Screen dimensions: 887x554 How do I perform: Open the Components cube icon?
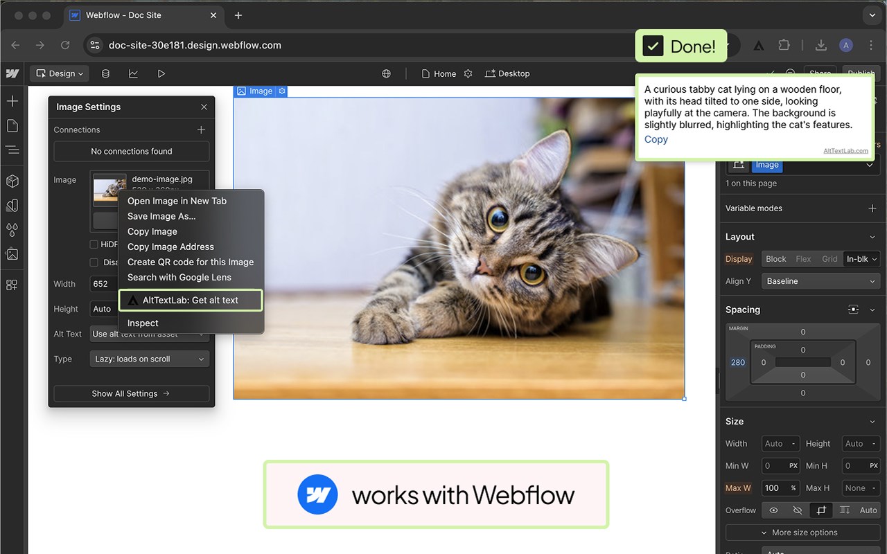pos(12,181)
